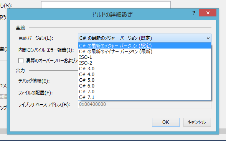Pick C# 3.0 from the list

(x=145, y=69)
